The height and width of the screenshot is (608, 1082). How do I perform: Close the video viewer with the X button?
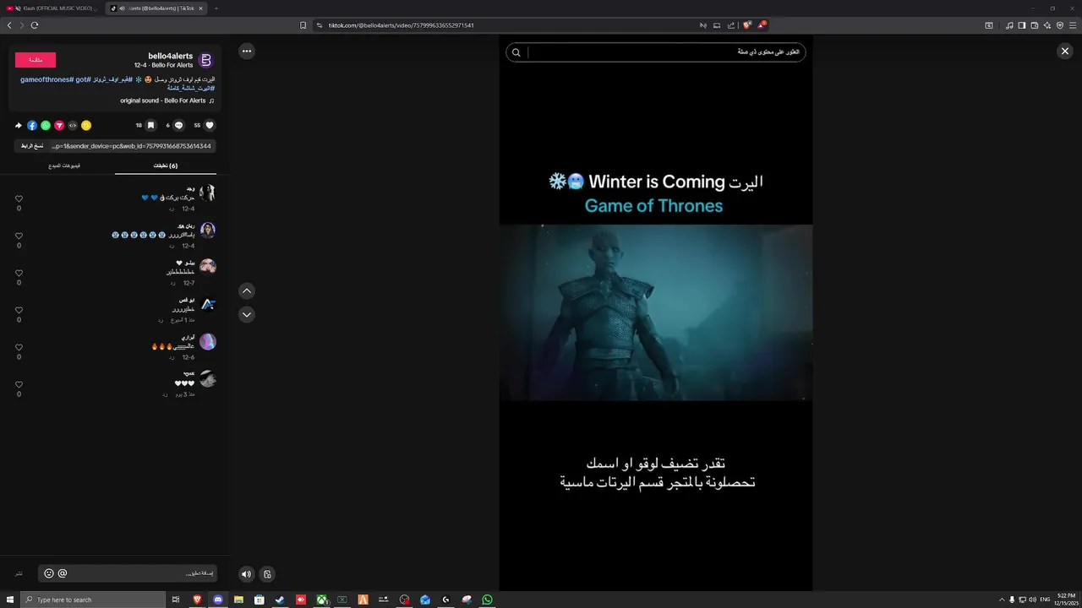click(1065, 52)
